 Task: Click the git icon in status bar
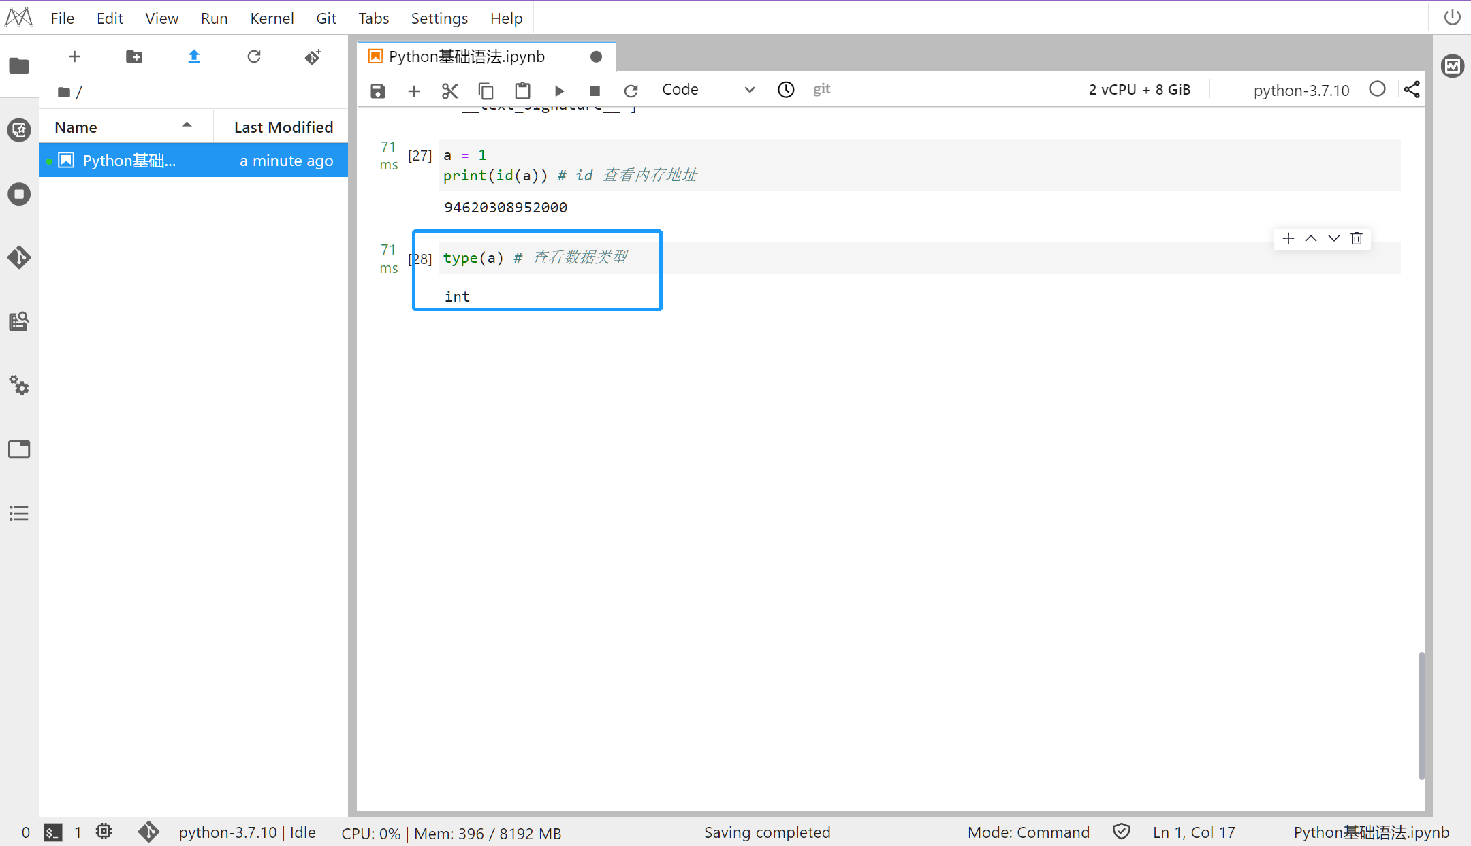pyautogui.click(x=148, y=832)
